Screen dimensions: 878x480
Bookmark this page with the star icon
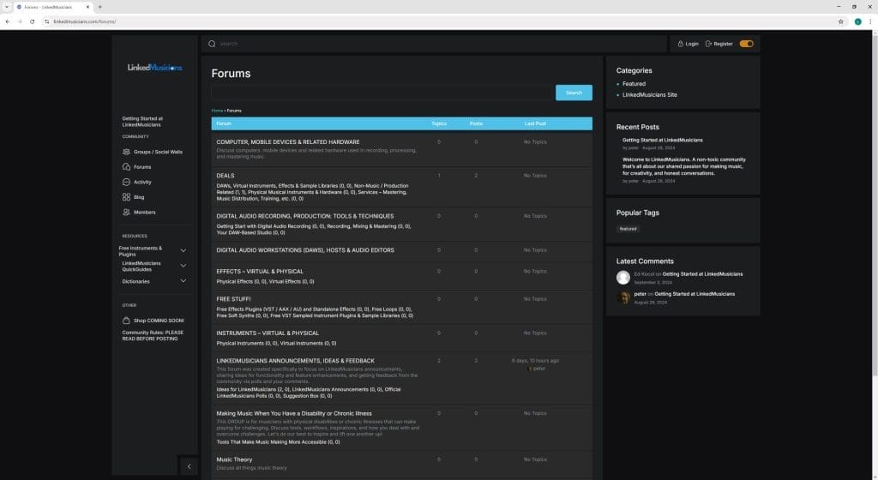[x=841, y=21]
